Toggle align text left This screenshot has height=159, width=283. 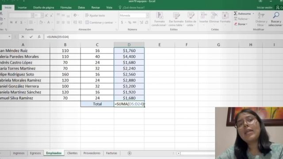[x=58, y=23]
